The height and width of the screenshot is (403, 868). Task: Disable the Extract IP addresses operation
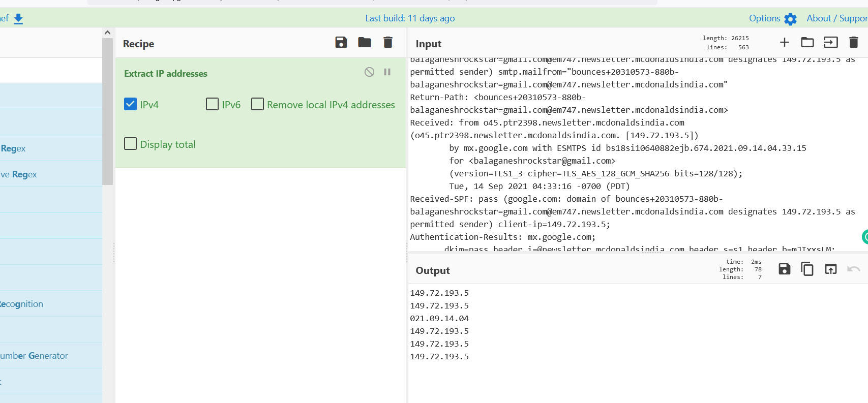tap(369, 72)
